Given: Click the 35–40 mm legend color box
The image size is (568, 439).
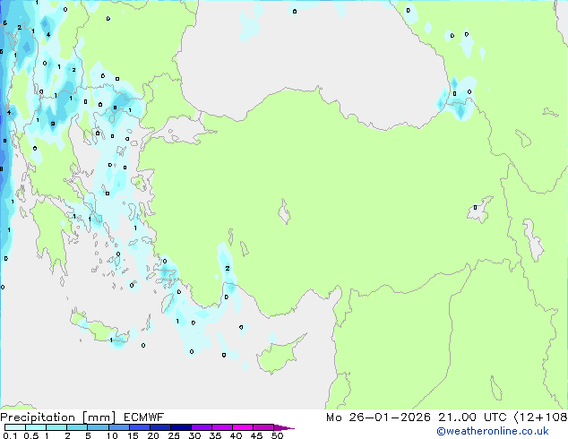Looking at the screenshot, I should [x=222, y=427].
